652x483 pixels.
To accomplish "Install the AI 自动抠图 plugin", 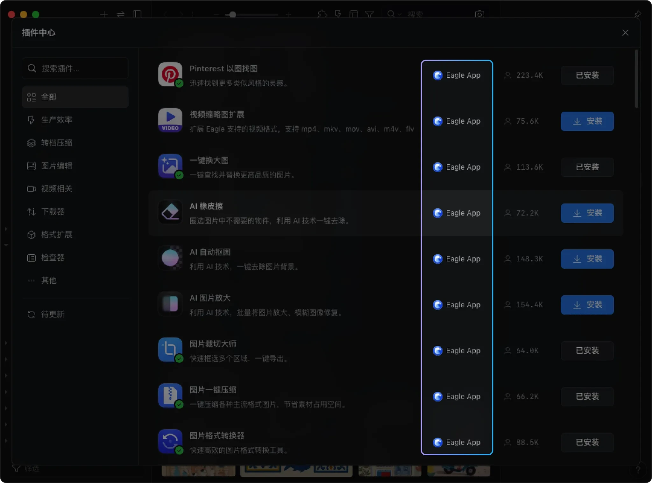I will coord(587,259).
